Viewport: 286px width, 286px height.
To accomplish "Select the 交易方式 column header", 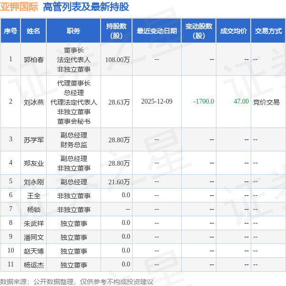I will [268, 31].
